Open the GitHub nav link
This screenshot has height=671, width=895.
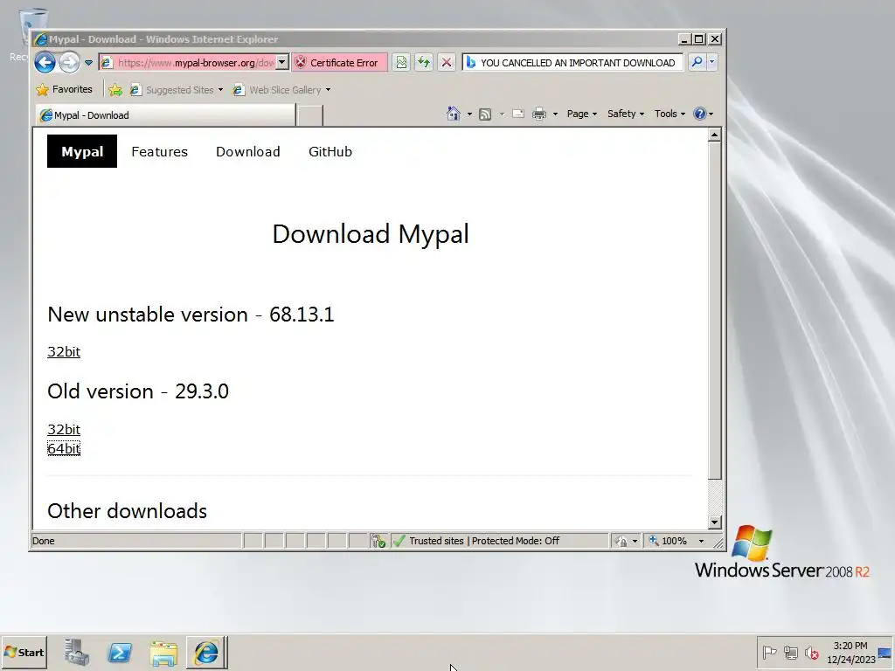[330, 152]
